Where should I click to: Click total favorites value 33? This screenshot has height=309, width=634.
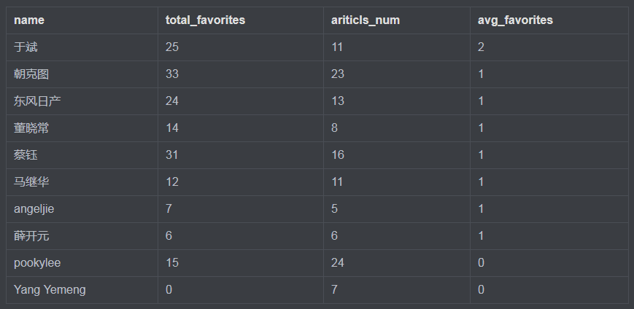172,74
